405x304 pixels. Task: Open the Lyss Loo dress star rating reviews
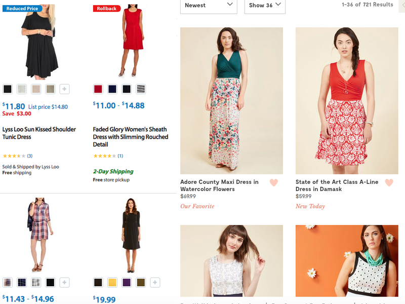tap(17, 156)
